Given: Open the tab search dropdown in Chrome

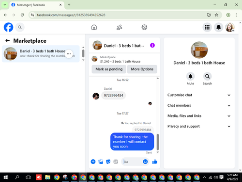Looking at the screenshot, I should point(5,5).
